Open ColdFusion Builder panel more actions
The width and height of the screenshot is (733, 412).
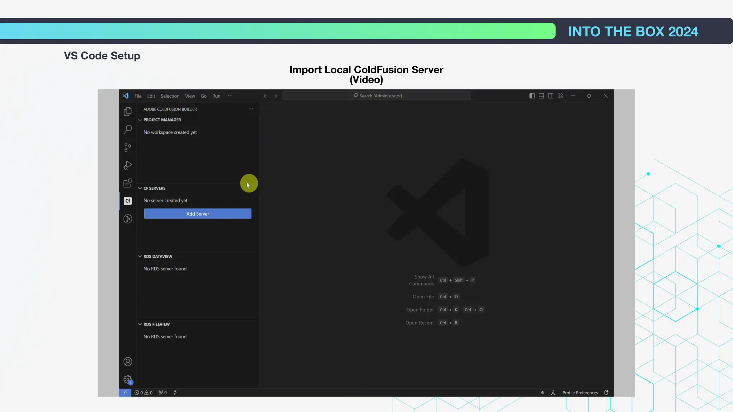pos(251,109)
